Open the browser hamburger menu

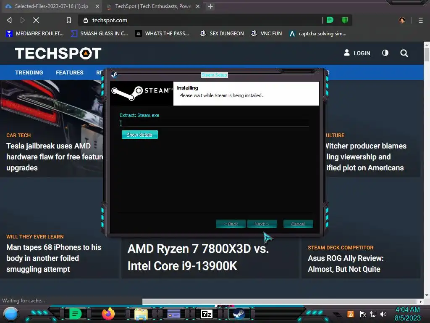421,20
